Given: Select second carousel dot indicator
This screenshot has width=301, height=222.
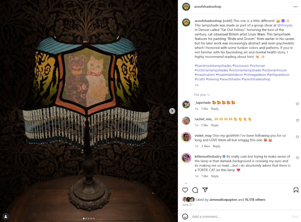Looking at the screenshot, I should (x=86, y=218).
